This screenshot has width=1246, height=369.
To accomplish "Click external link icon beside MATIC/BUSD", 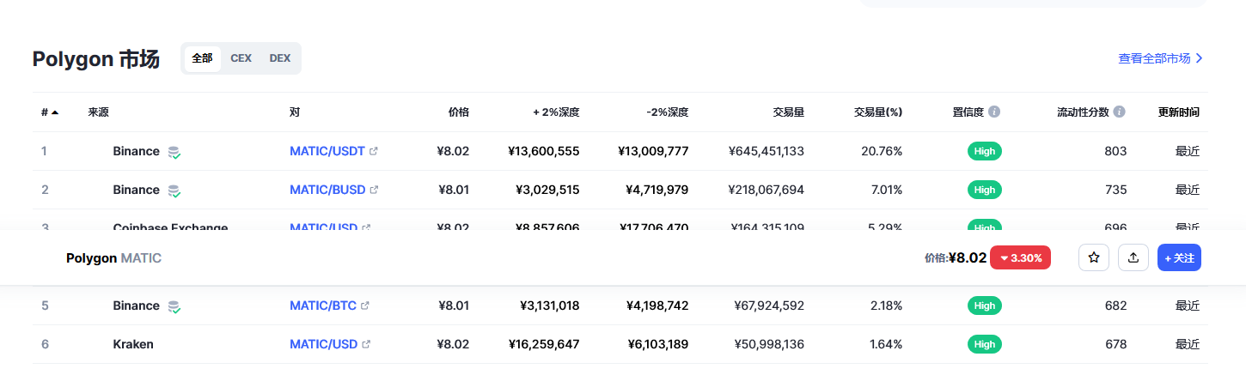I will pos(374,190).
